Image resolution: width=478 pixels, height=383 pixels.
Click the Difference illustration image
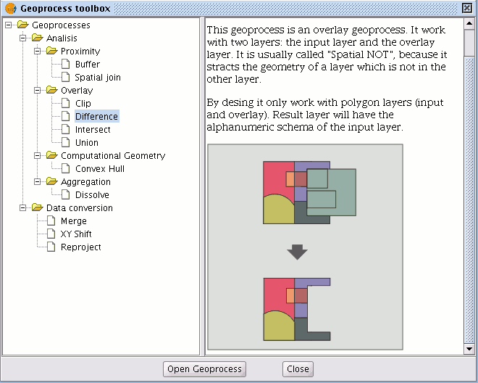(x=305, y=247)
